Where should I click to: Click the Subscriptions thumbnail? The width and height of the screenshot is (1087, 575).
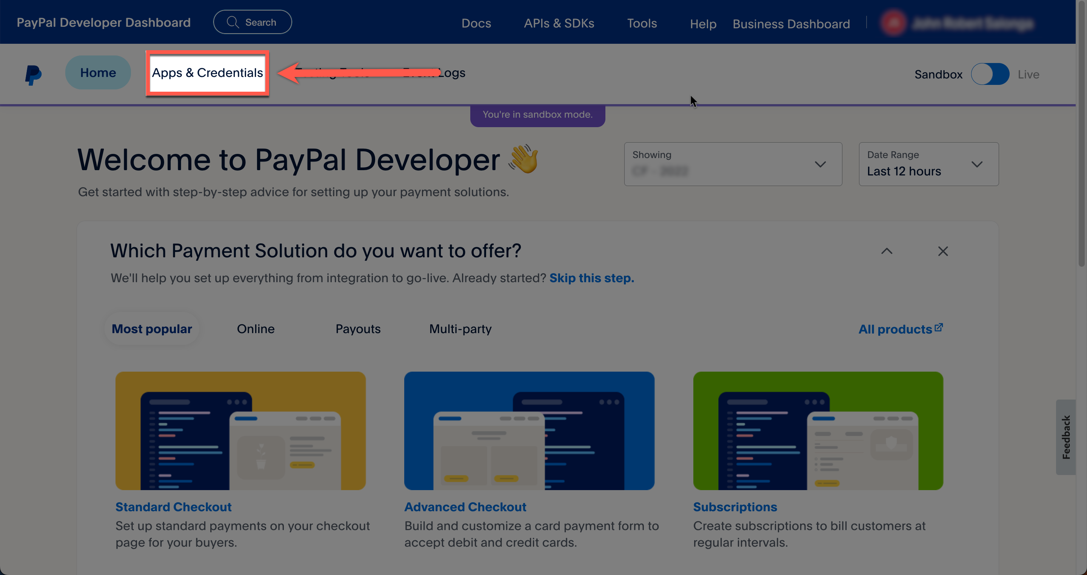pyautogui.click(x=818, y=431)
